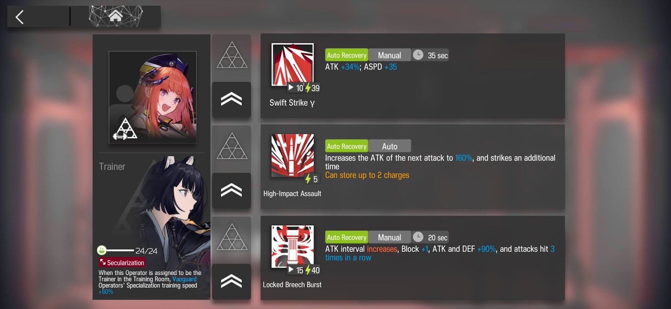Upgrade High-Impact Assault with the double chevron
671x309 pixels.
tap(231, 191)
